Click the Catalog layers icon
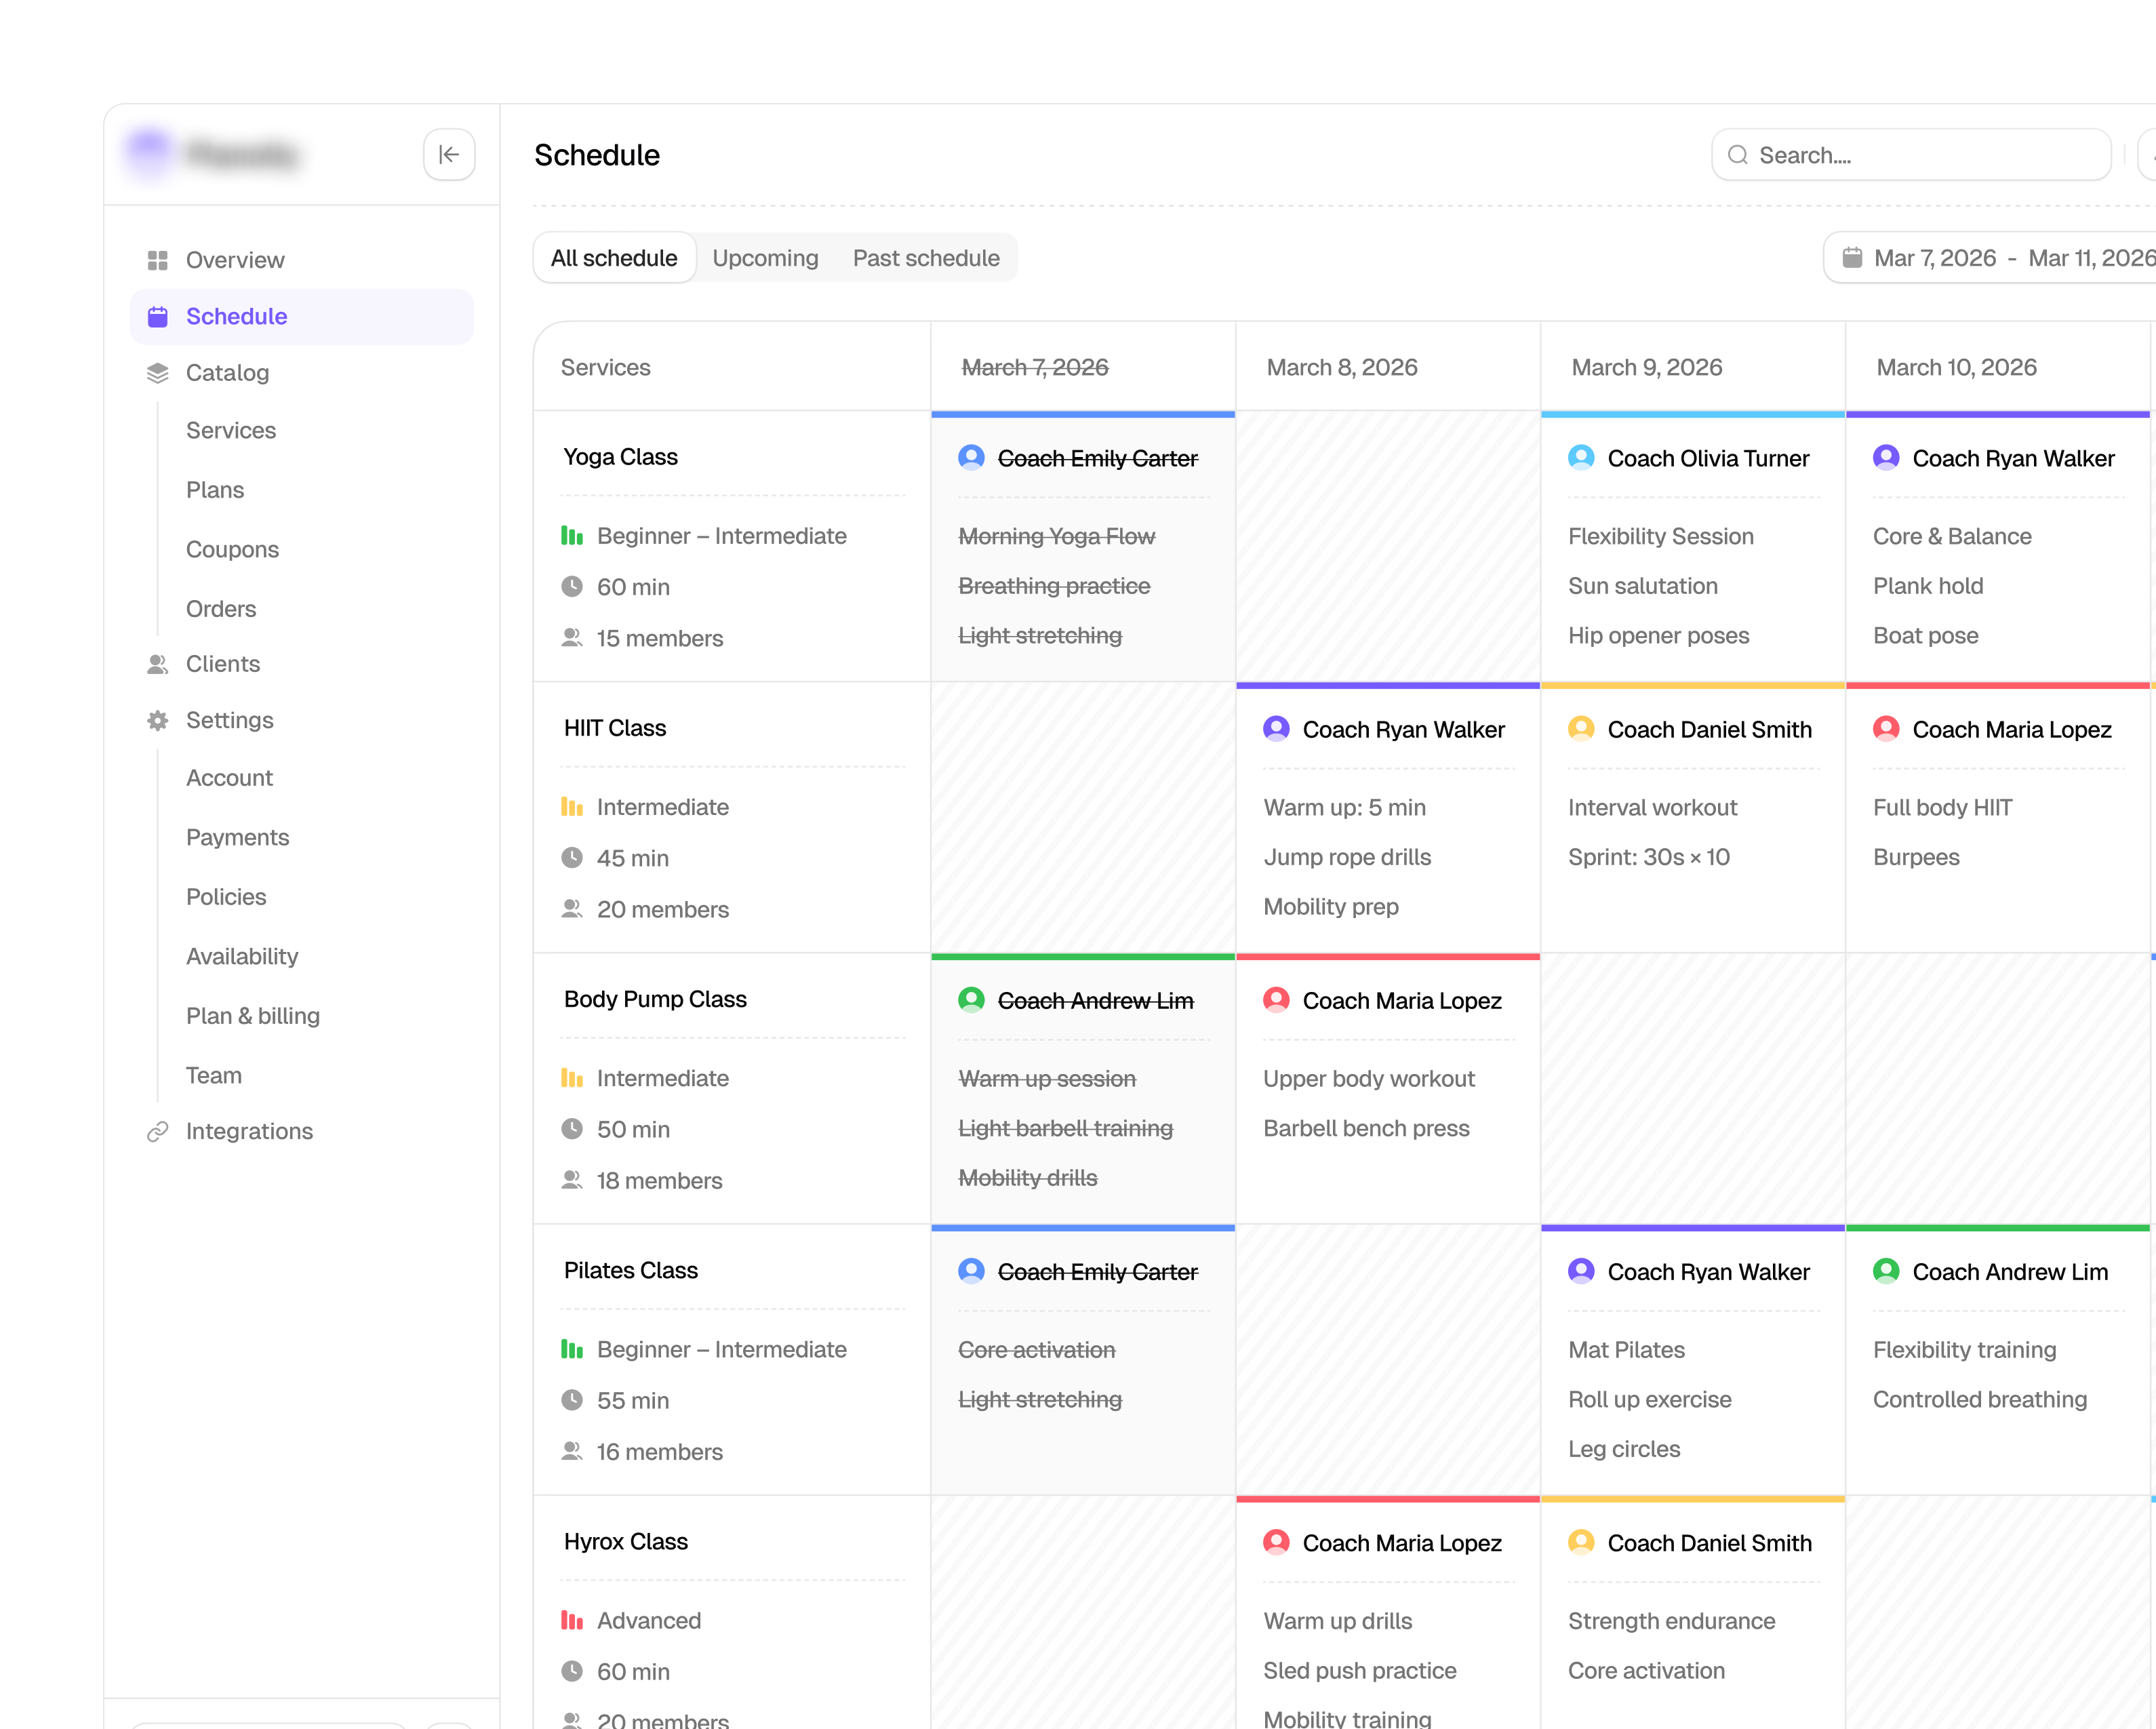This screenshot has height=1729, width=2156. tap(158, 373)
